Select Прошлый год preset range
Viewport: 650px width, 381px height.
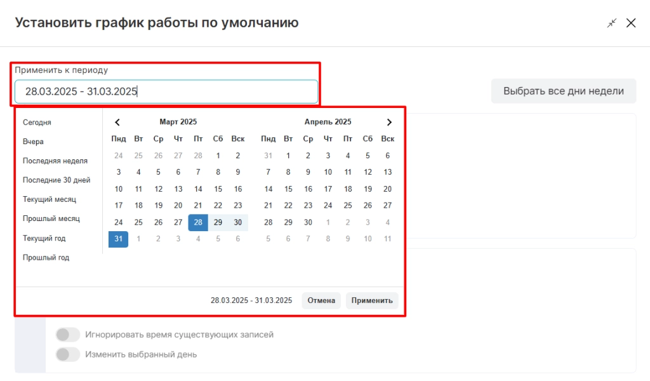click(x=46, y=257)
